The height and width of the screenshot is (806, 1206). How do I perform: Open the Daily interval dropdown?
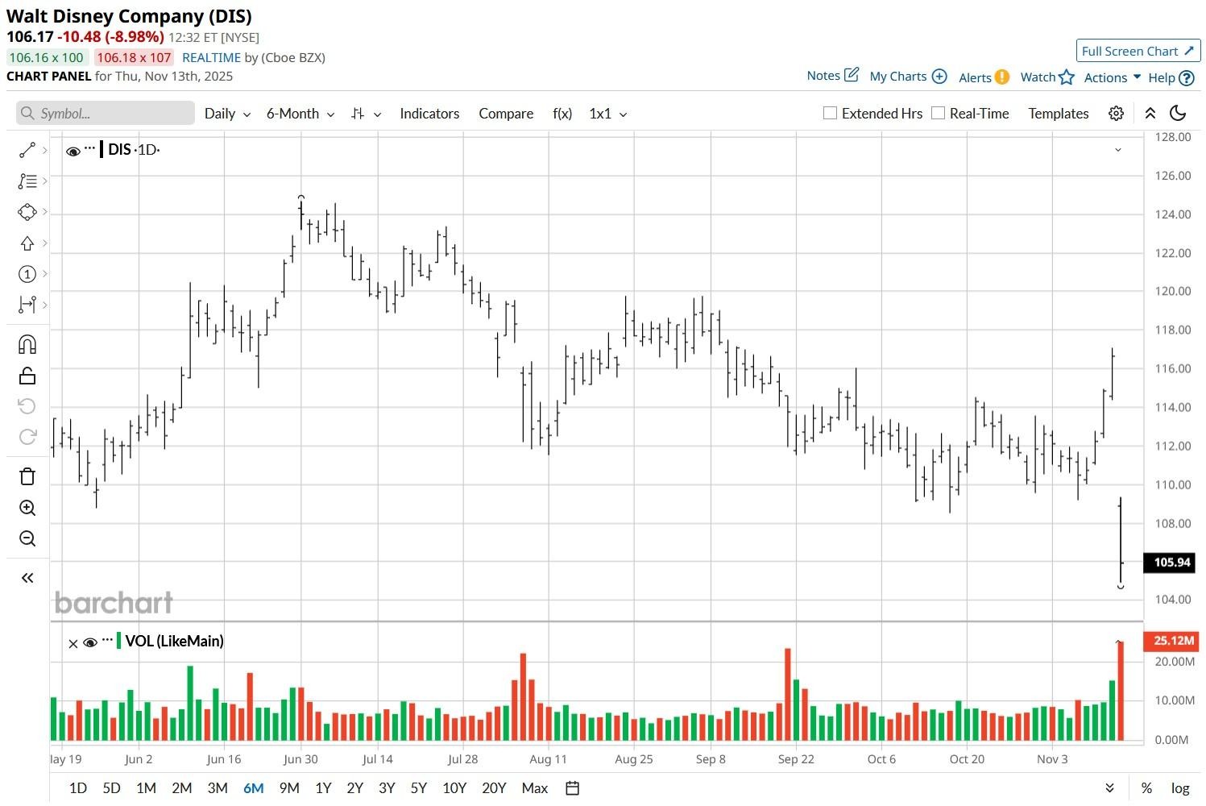[227, 114]
